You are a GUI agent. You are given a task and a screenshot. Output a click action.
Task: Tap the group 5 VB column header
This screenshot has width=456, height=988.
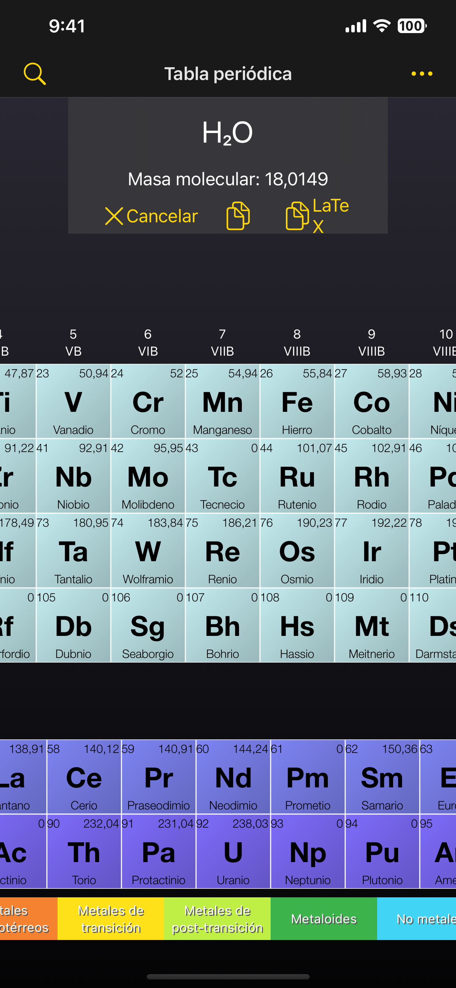click(73, 342)
